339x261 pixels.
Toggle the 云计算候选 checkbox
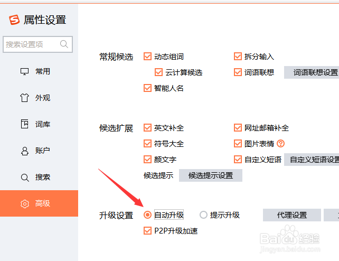click(x=158, y=72)
